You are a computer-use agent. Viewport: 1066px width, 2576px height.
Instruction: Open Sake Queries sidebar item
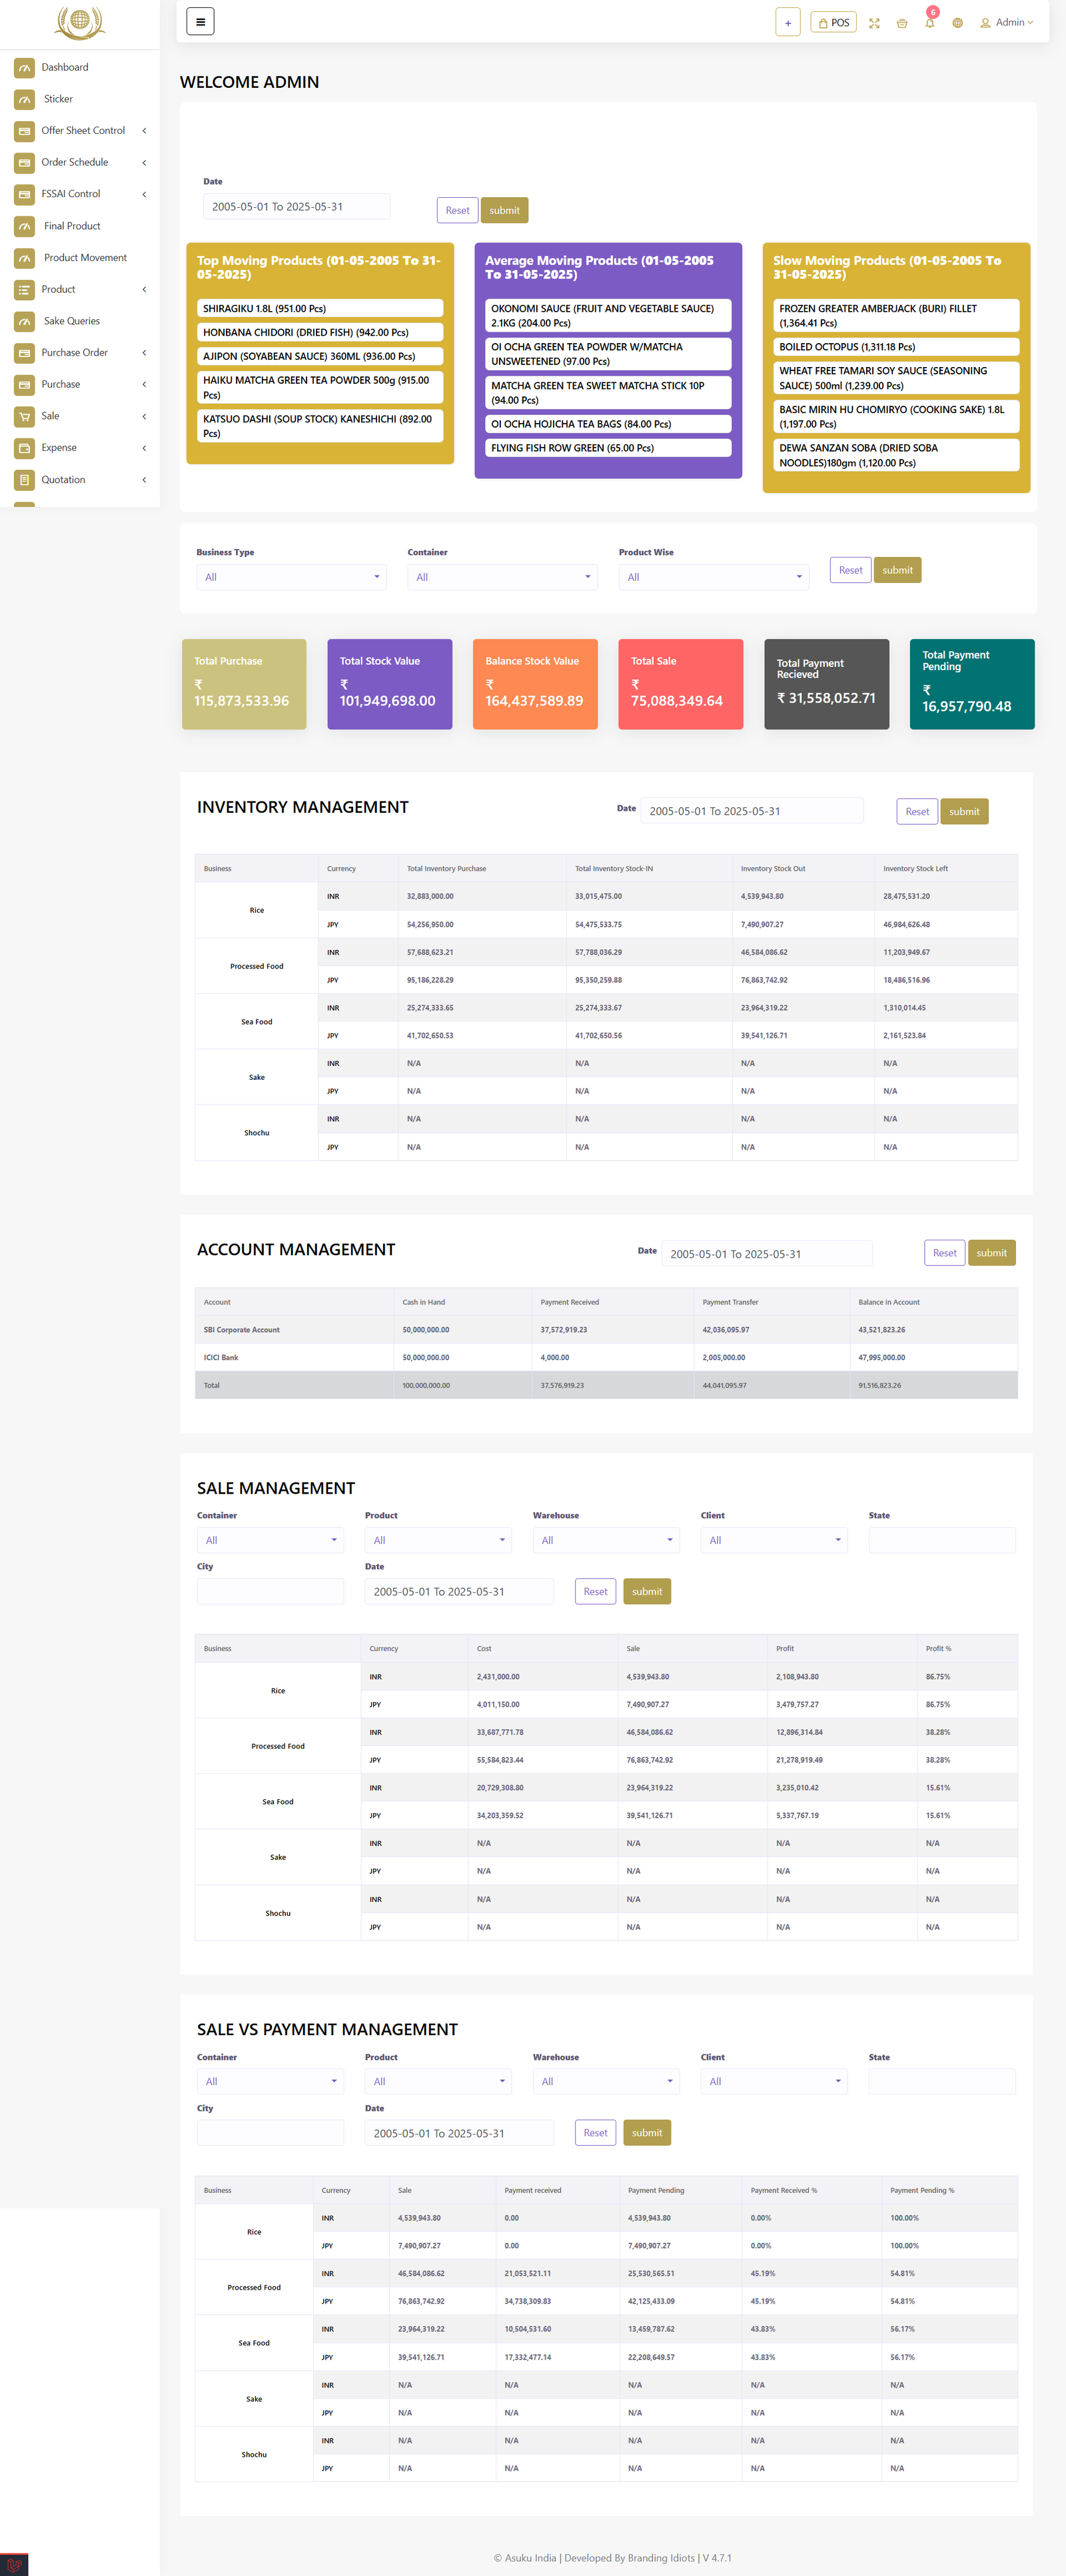pyautogui.click(x=72, y=321)
